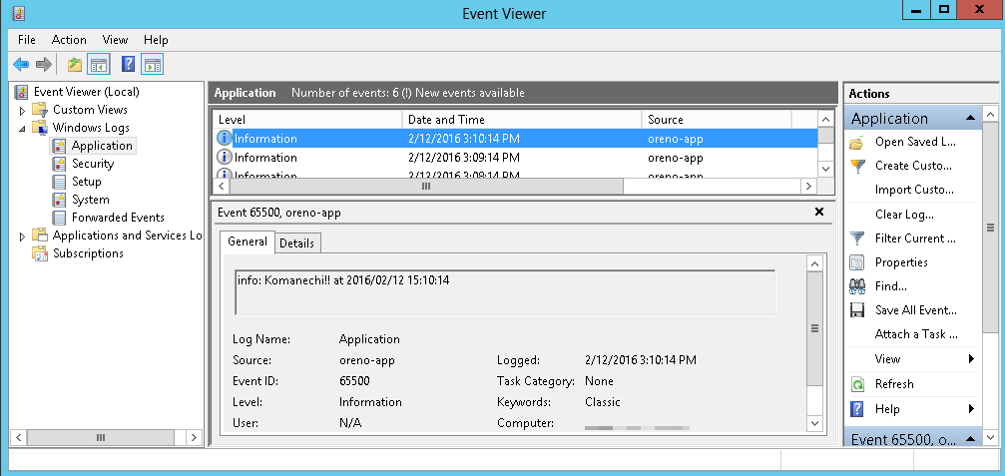Image resolution: width=1005 pixels, height=476 pixels.
Task: Click the Help icon in Actions pane
Action: click(x=857, y=409)
